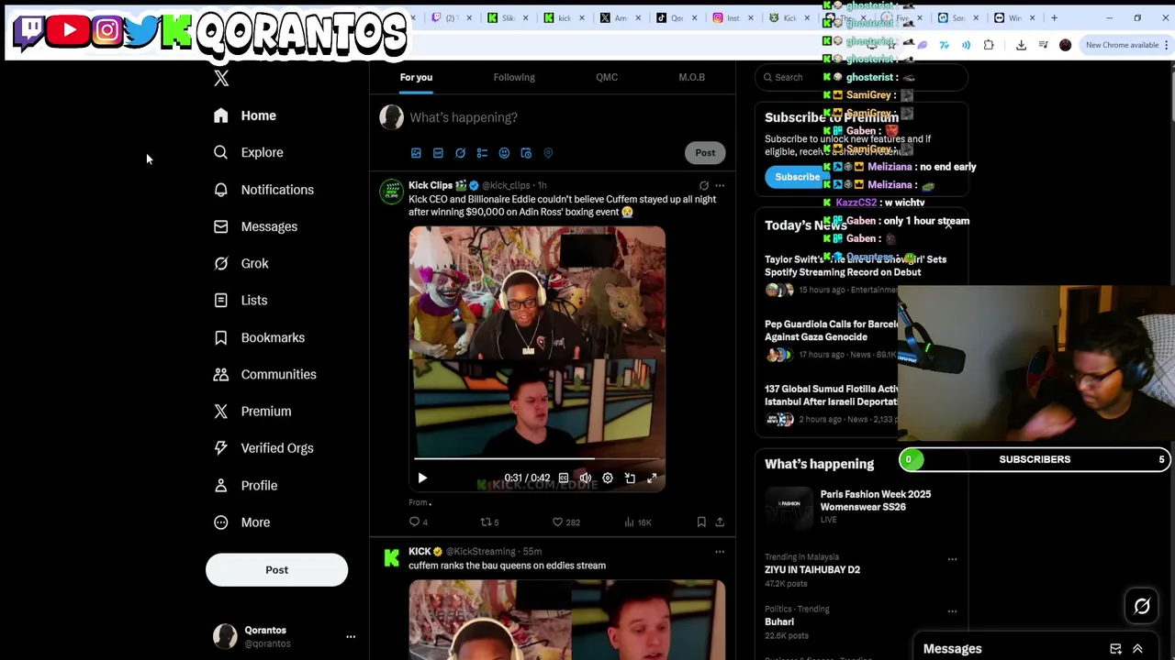Seek on the video progress bar
1175x660 pixels.
pyautogui.click(x=537, y=458)
